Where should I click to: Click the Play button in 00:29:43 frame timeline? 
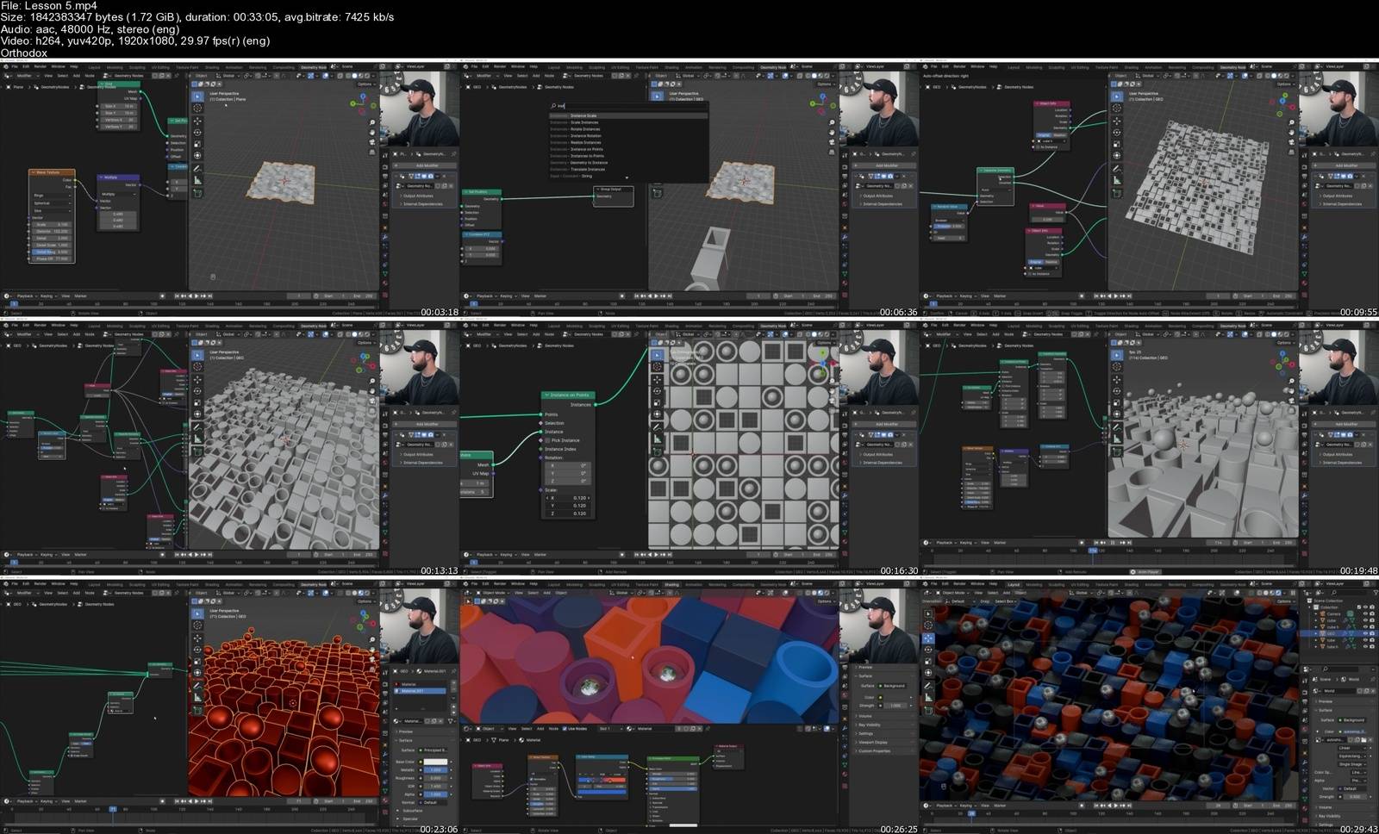[1116, 806]
